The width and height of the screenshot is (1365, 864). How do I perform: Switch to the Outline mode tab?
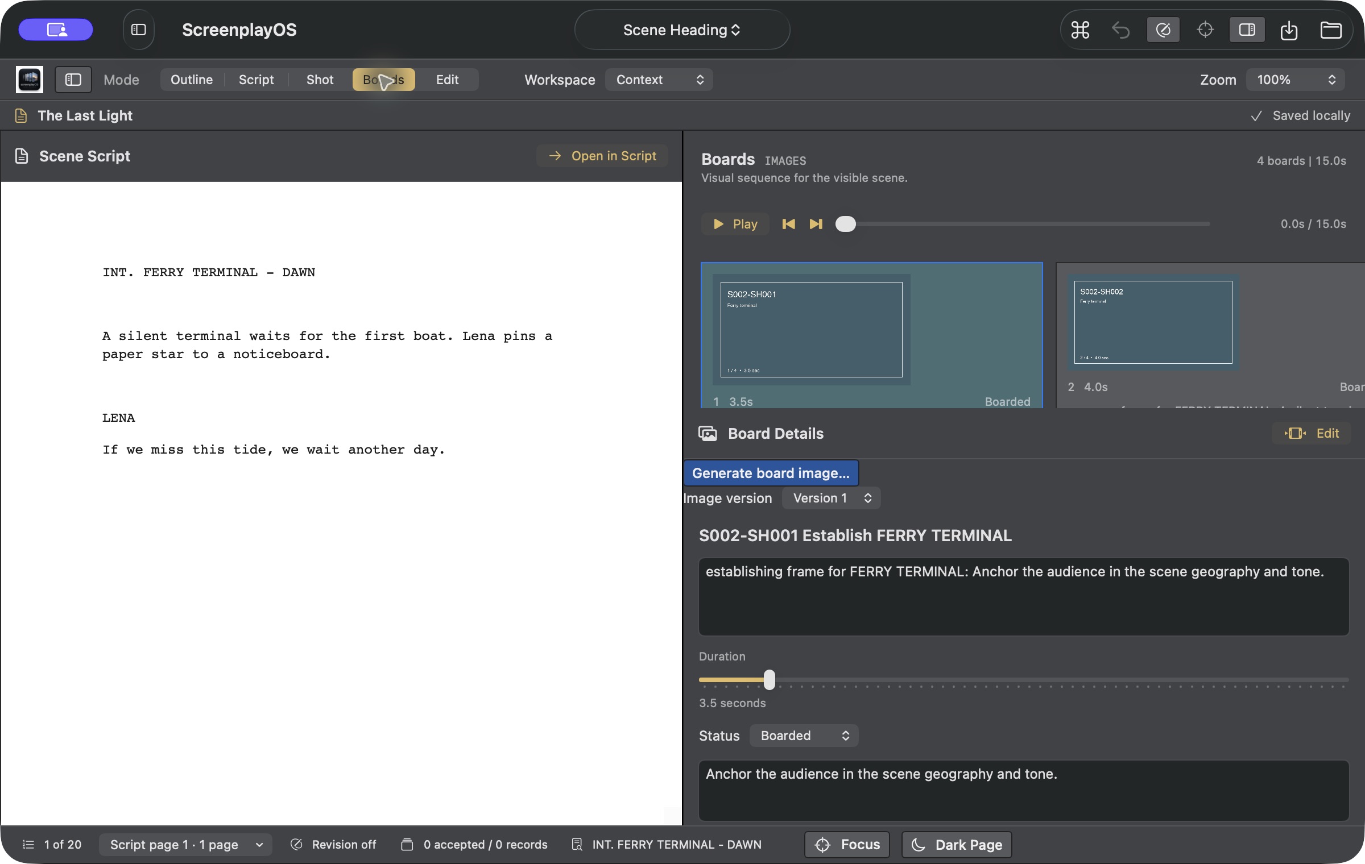192,80
